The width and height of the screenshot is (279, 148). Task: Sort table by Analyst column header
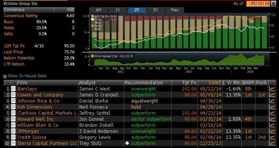tap(101, 83)
